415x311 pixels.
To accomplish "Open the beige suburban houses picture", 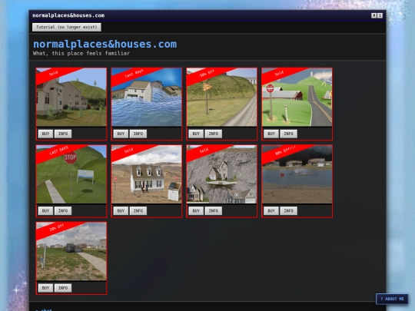I will [71, 98].
